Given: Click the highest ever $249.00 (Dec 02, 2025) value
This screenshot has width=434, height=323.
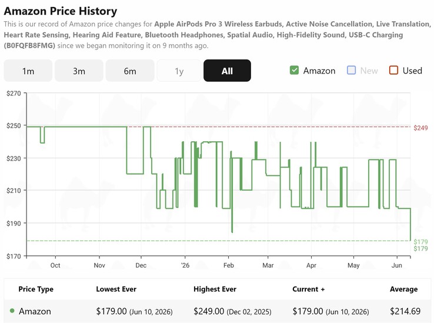Looking at the screenshot, I should pyautogui.click(x=232, y=311).
